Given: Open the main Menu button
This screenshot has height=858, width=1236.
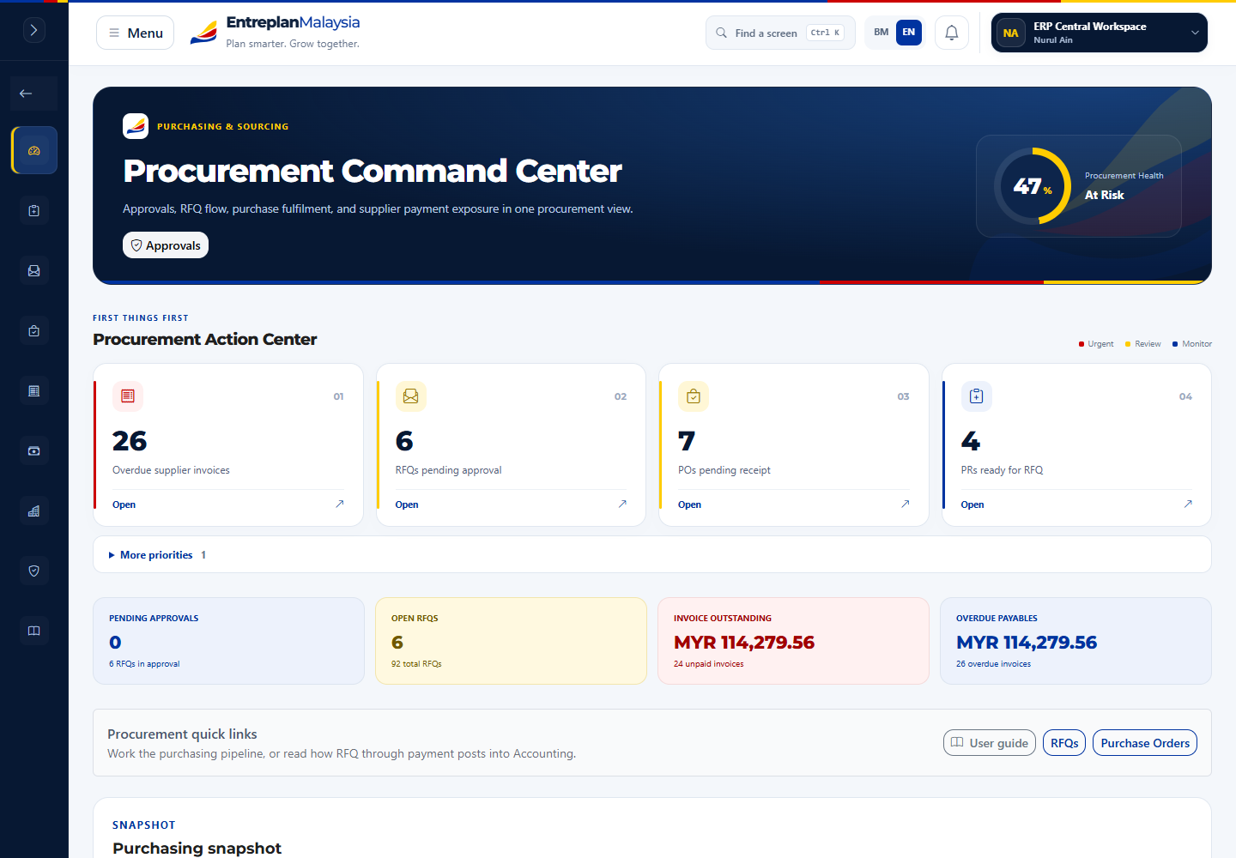Looking at the screenshot, I should pos(136,33).
